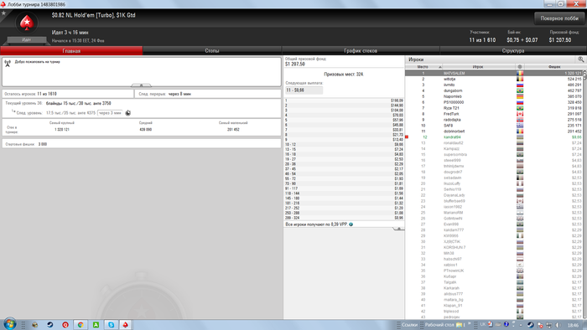
Task: Open the green A app in taskbar
Action: (x=96, y=325)
